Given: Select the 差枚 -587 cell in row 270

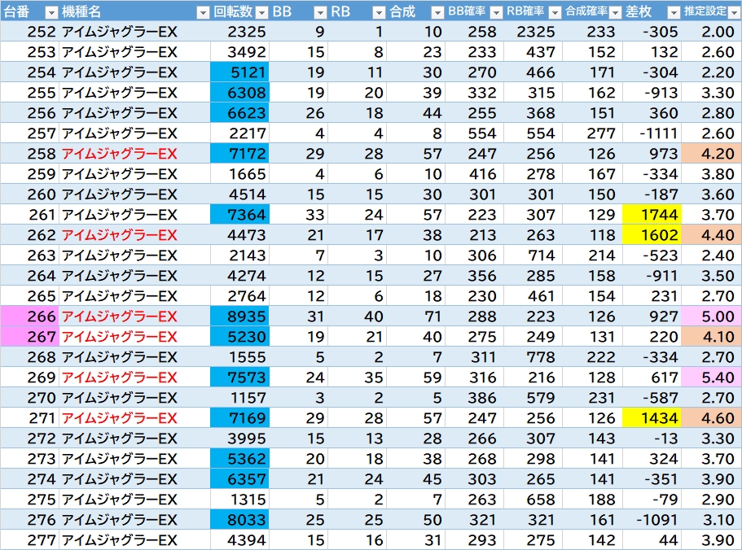Looking at the screenshot, I should coord(652,397).
